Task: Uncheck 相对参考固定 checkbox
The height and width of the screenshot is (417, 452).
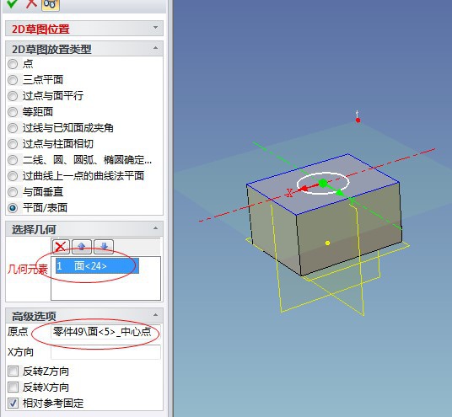Action: 13,404
